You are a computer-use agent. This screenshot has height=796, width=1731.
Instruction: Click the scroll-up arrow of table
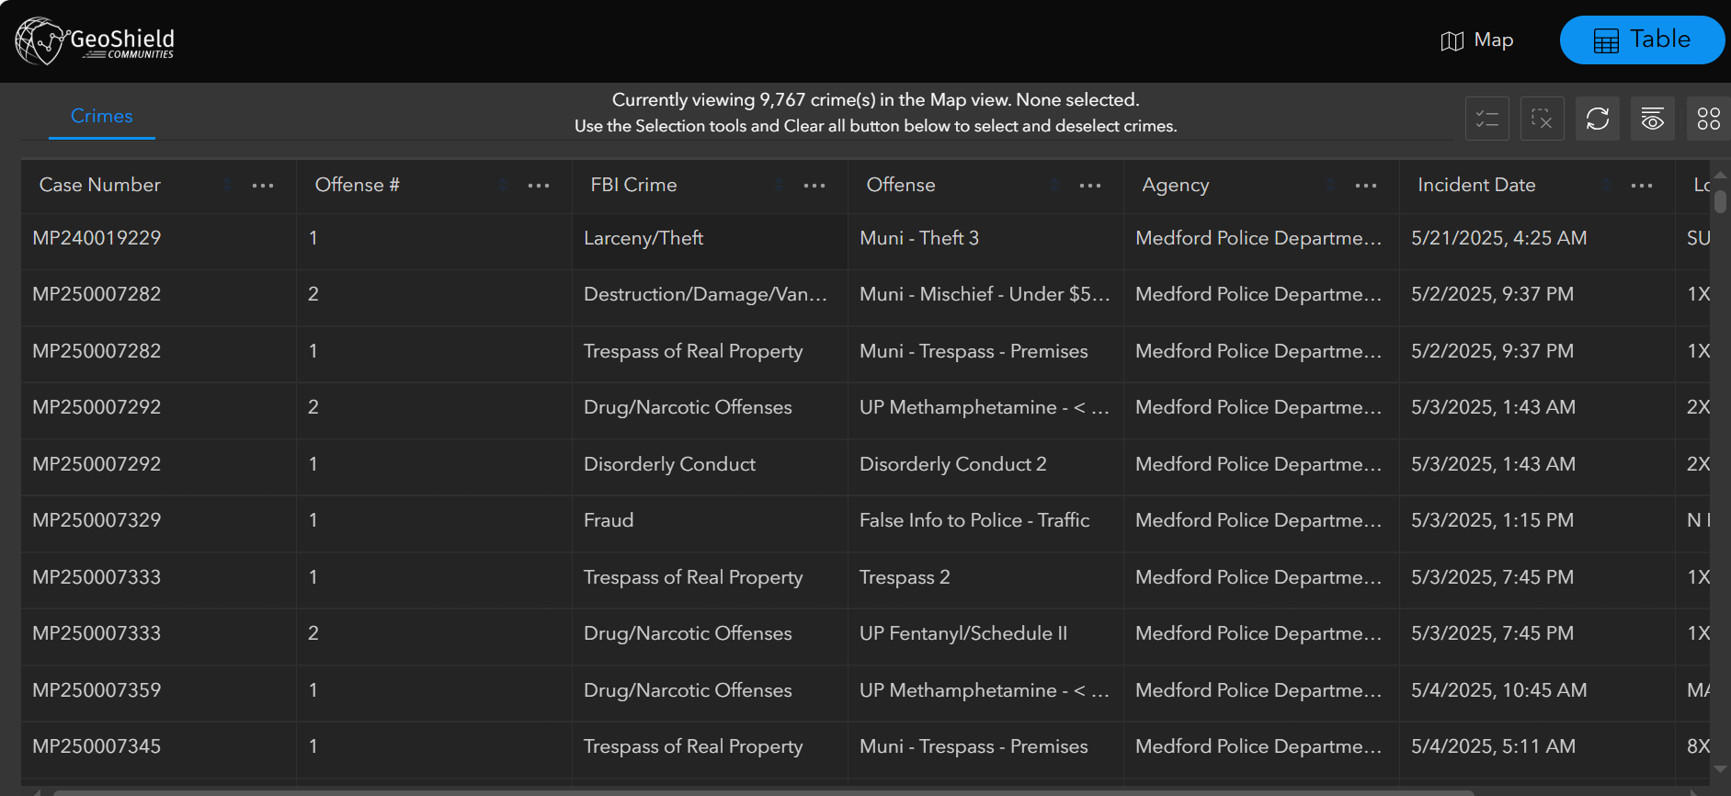[1720, 175]
